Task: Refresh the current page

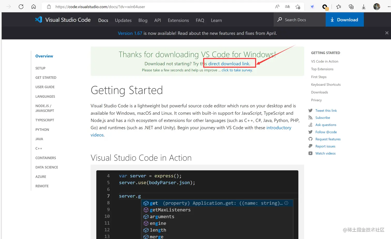Action: point(21,6)
